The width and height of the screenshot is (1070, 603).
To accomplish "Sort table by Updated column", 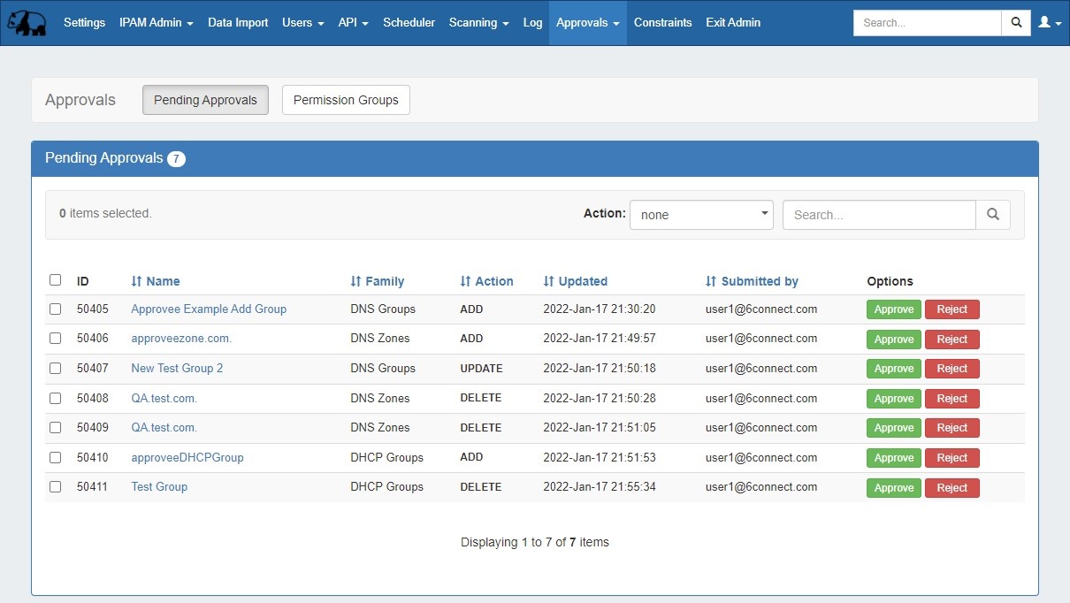I will pos(576,281).
